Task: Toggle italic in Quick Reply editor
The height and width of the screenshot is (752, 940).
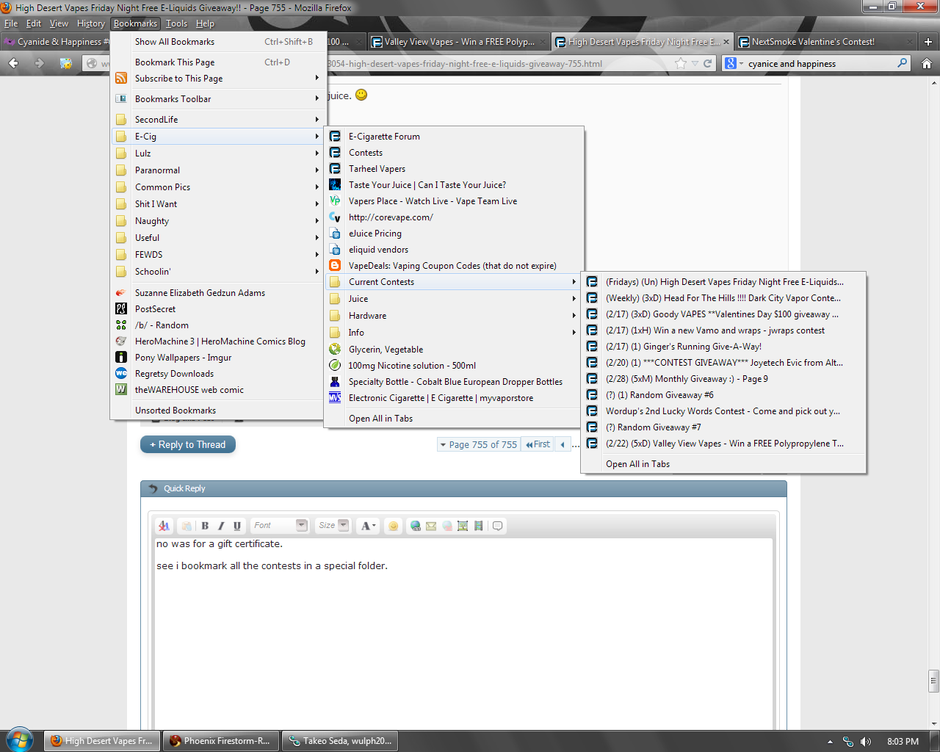Action: (x=221, y=526)
